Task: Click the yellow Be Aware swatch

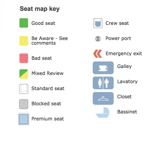Action: coord(24,41)
